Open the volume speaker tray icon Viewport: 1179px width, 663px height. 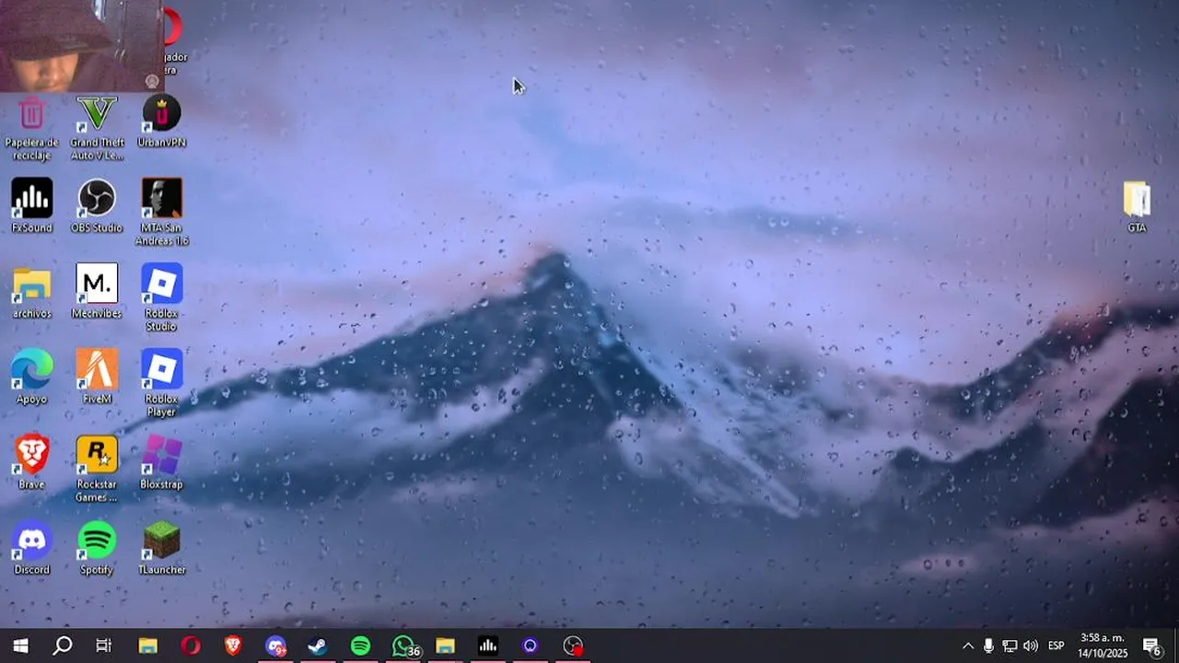[1031, 646]
